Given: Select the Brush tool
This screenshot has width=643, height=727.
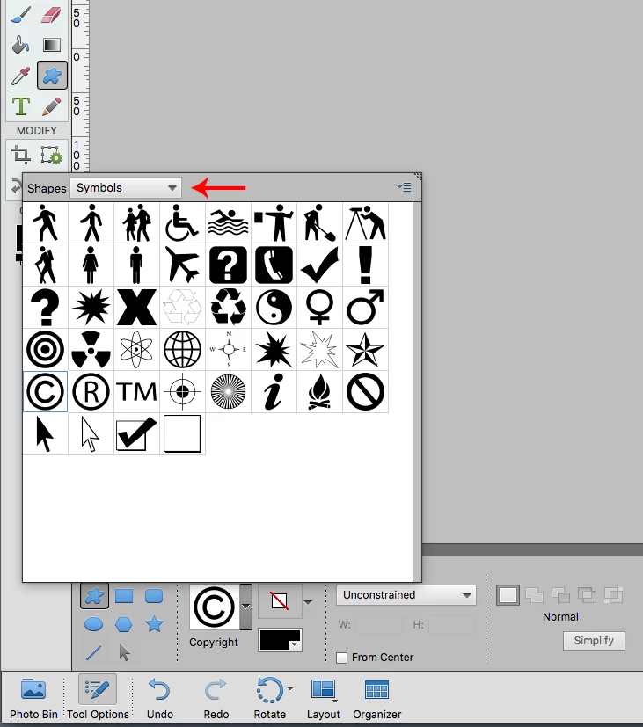Looking at the screenshot, I should [x=21, y=14].
